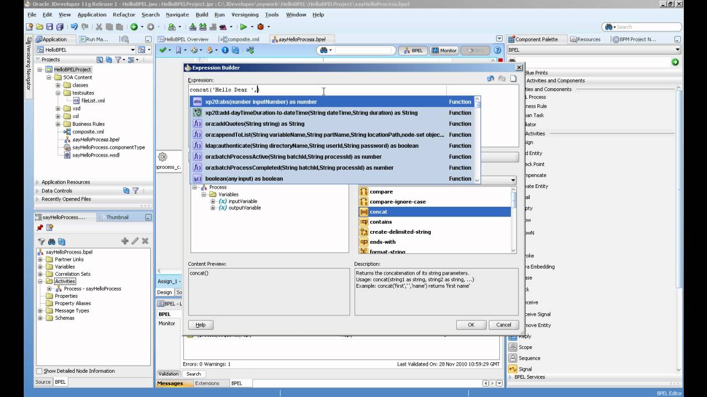Select the compare-ignore-case function

click(435, 202)
